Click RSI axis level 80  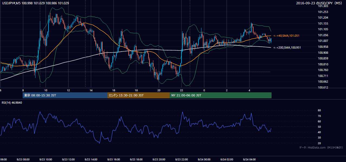[x=319, y=110]
